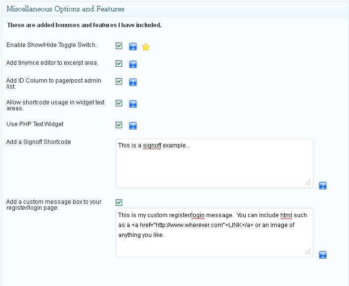
Task: Open help icon beside custom register/login message box
Action: [x=322, y=255]
